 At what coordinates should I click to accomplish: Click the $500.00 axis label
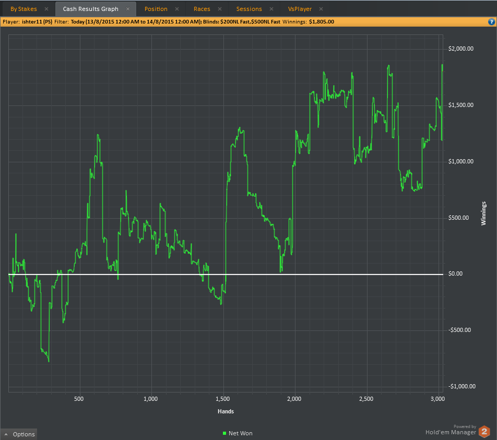click(x=458, y=218)
